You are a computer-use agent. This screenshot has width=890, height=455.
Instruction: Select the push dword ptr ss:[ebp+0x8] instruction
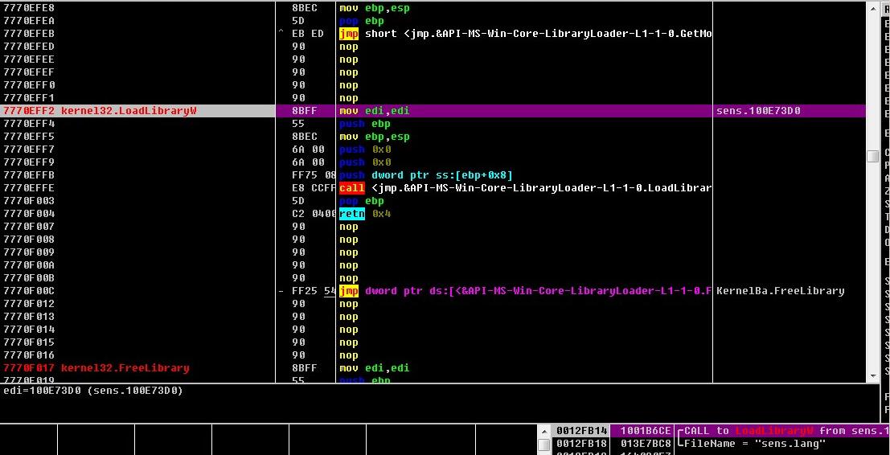coord(426,175)
